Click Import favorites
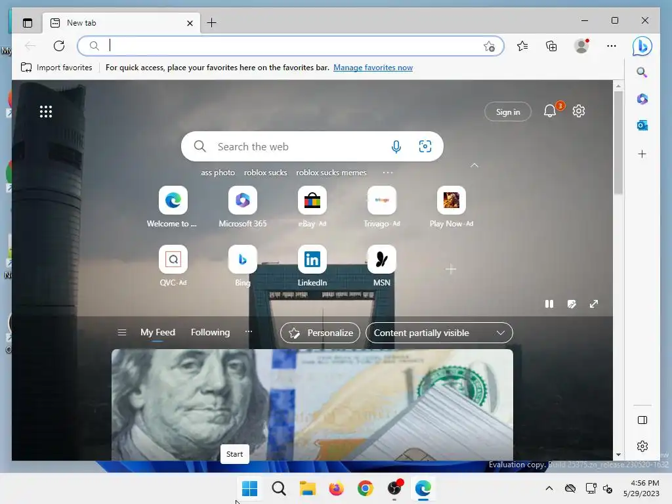 (x=56, y=68)
